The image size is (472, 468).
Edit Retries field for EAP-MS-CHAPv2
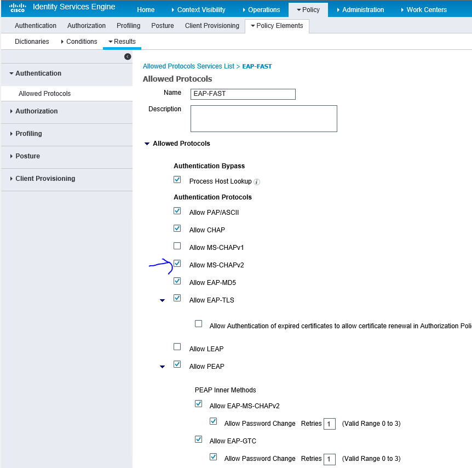pyautogui.click(x=329, y=424)
